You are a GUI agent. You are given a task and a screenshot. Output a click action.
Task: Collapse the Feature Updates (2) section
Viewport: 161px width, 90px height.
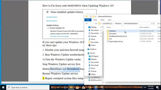[48, 28]
